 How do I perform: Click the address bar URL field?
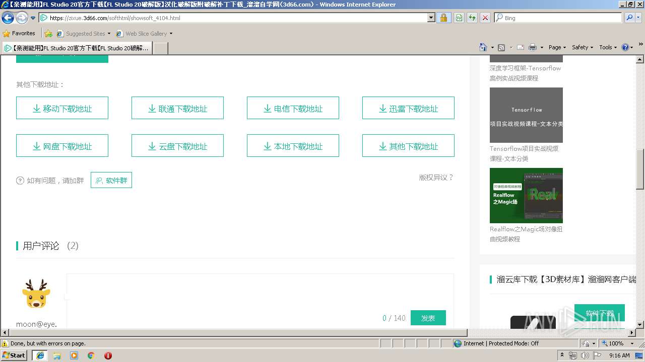pos(233,18)
